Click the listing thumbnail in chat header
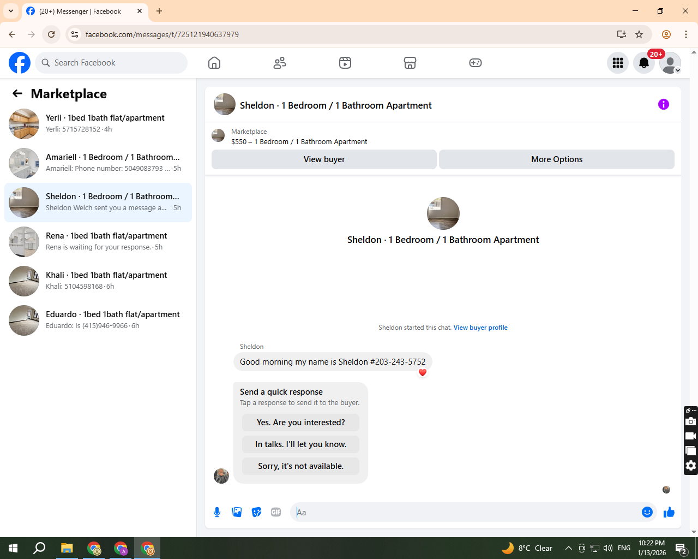Viewport: 698px width, 559px height. 225,104
